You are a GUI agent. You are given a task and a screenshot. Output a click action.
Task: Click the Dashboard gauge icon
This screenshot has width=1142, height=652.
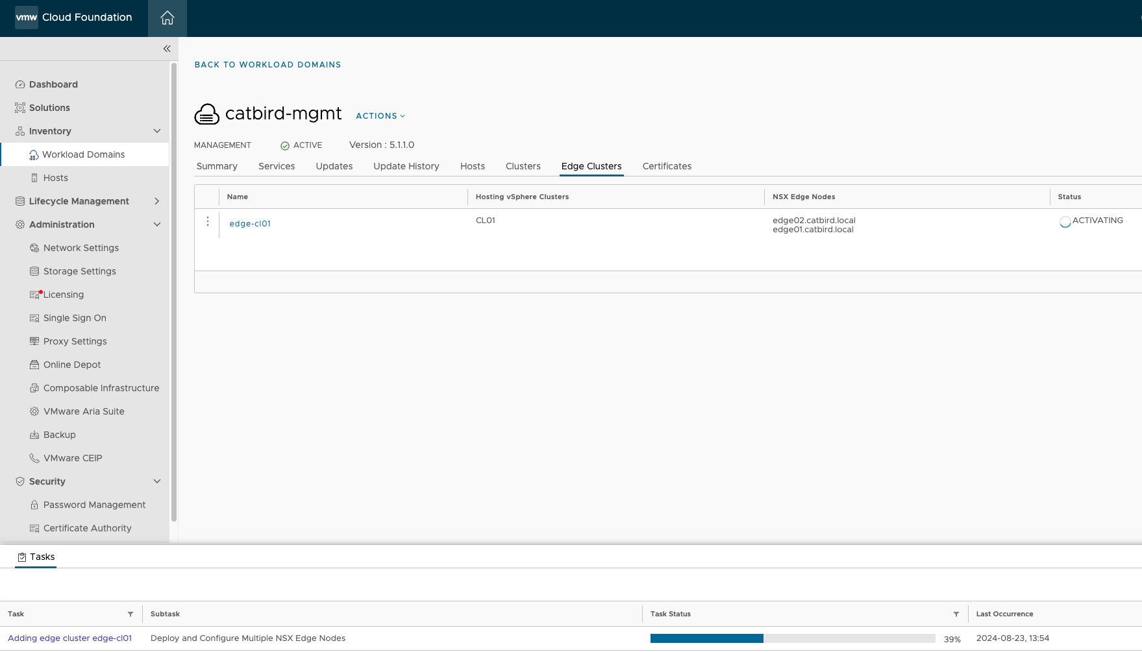20,84
